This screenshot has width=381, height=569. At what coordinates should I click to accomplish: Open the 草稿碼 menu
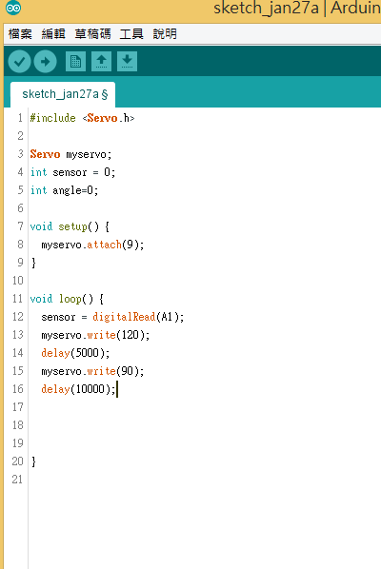[92, 34]
